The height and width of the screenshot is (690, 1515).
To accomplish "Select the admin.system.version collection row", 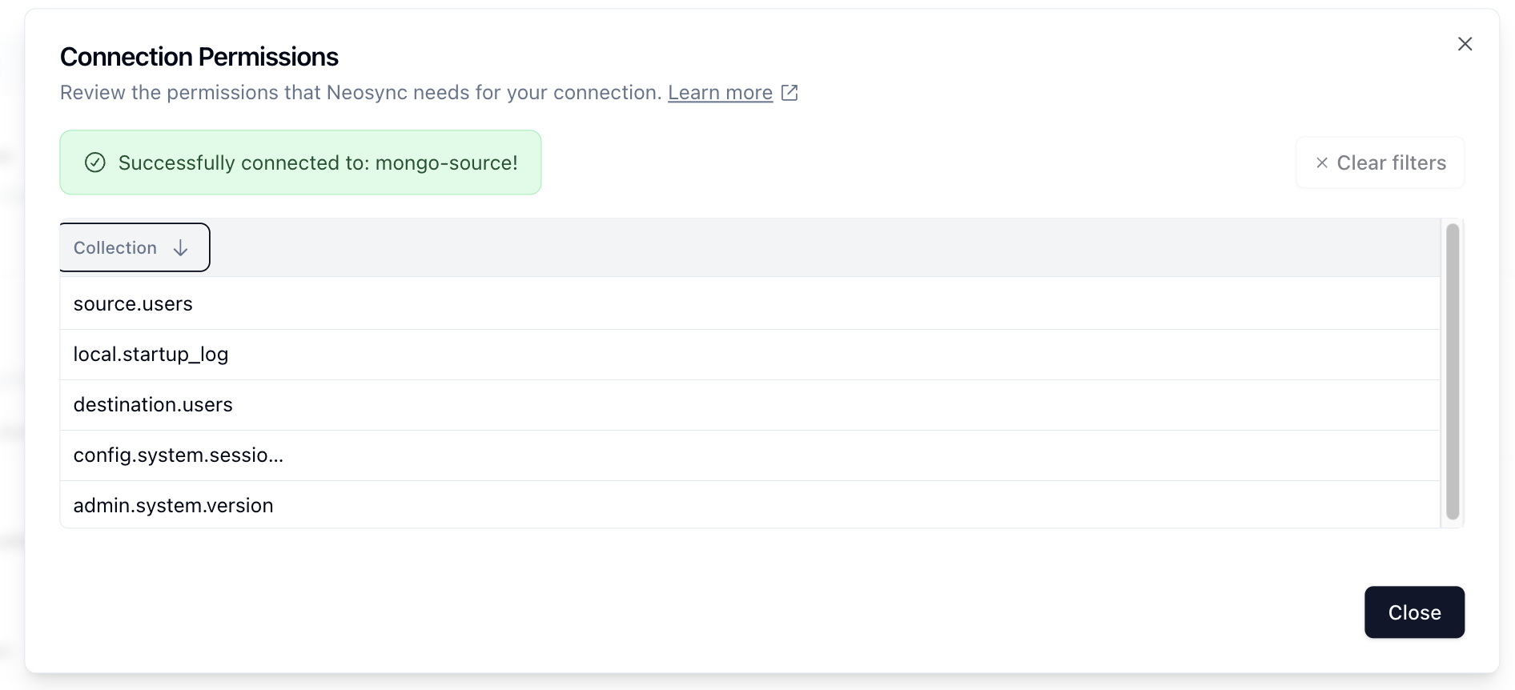I will coord(749,505).
